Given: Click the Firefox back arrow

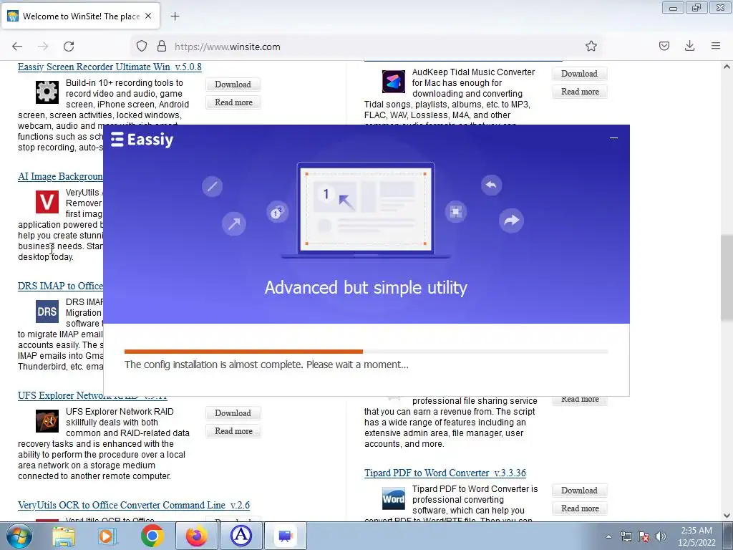Looking at the screenshot, I should point(17,47).
